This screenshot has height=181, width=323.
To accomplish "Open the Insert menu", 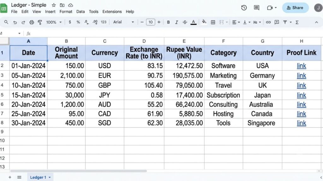I will point(50,12).
